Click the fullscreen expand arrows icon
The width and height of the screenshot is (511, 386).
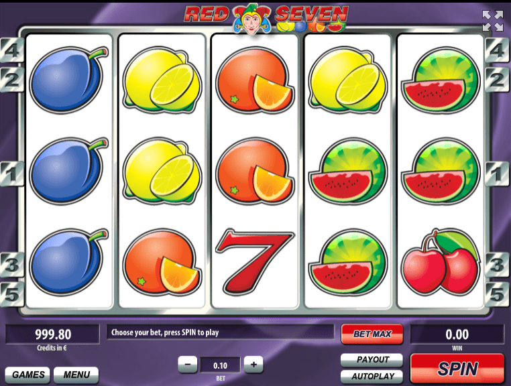493,21
